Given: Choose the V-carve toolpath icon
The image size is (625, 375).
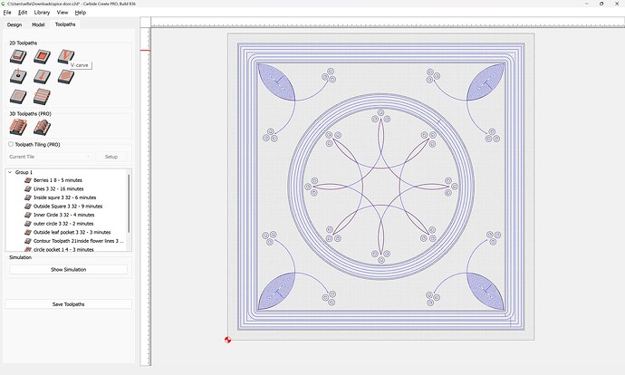Looking at the screenshot, I should coord(63,57).
